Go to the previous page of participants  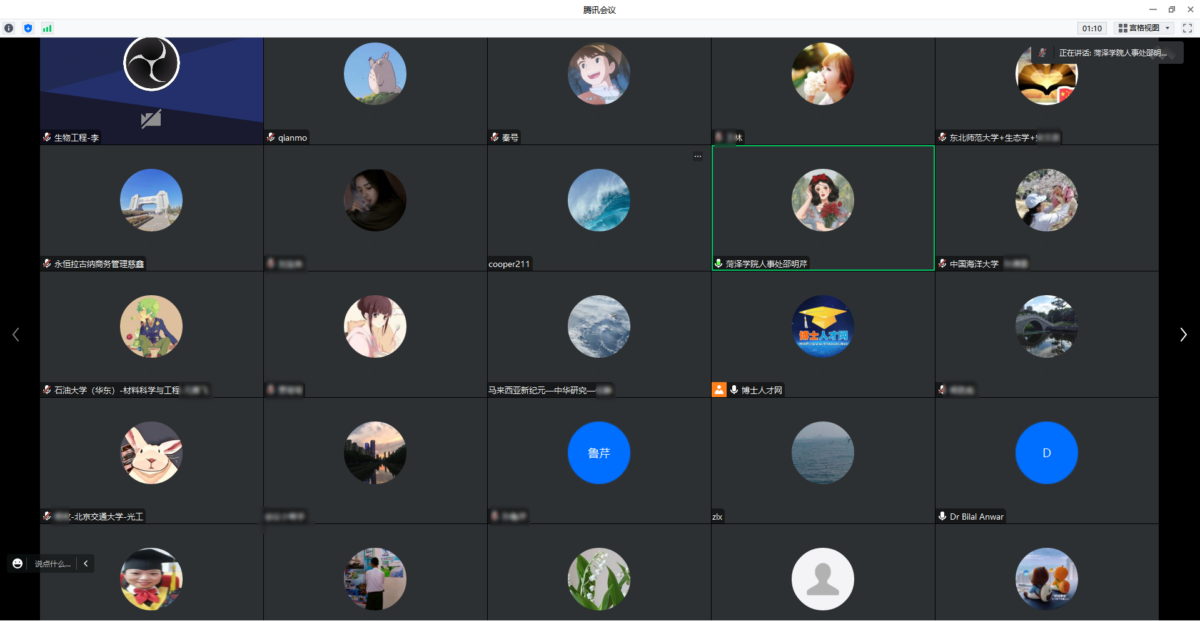click(16, 335)
